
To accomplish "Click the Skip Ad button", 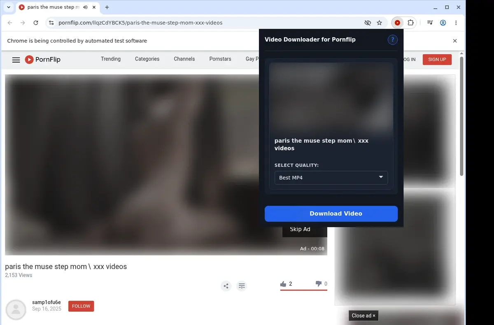I will coord(305,230).
